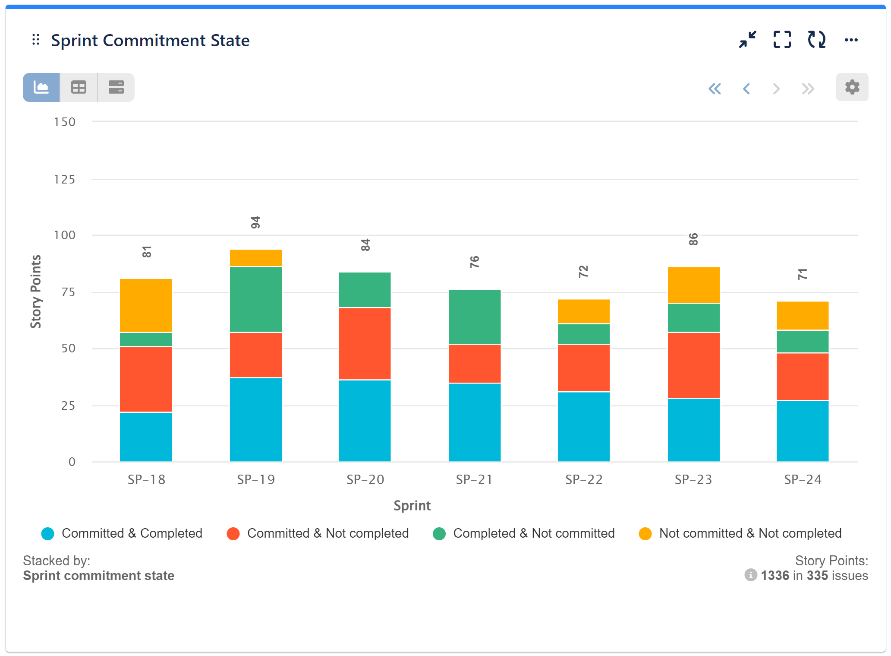
Task: Toggle the Committed & Completed legend entry
Action: tap(123, 533)
